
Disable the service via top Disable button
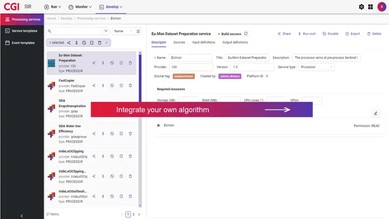tap(330, 34)
